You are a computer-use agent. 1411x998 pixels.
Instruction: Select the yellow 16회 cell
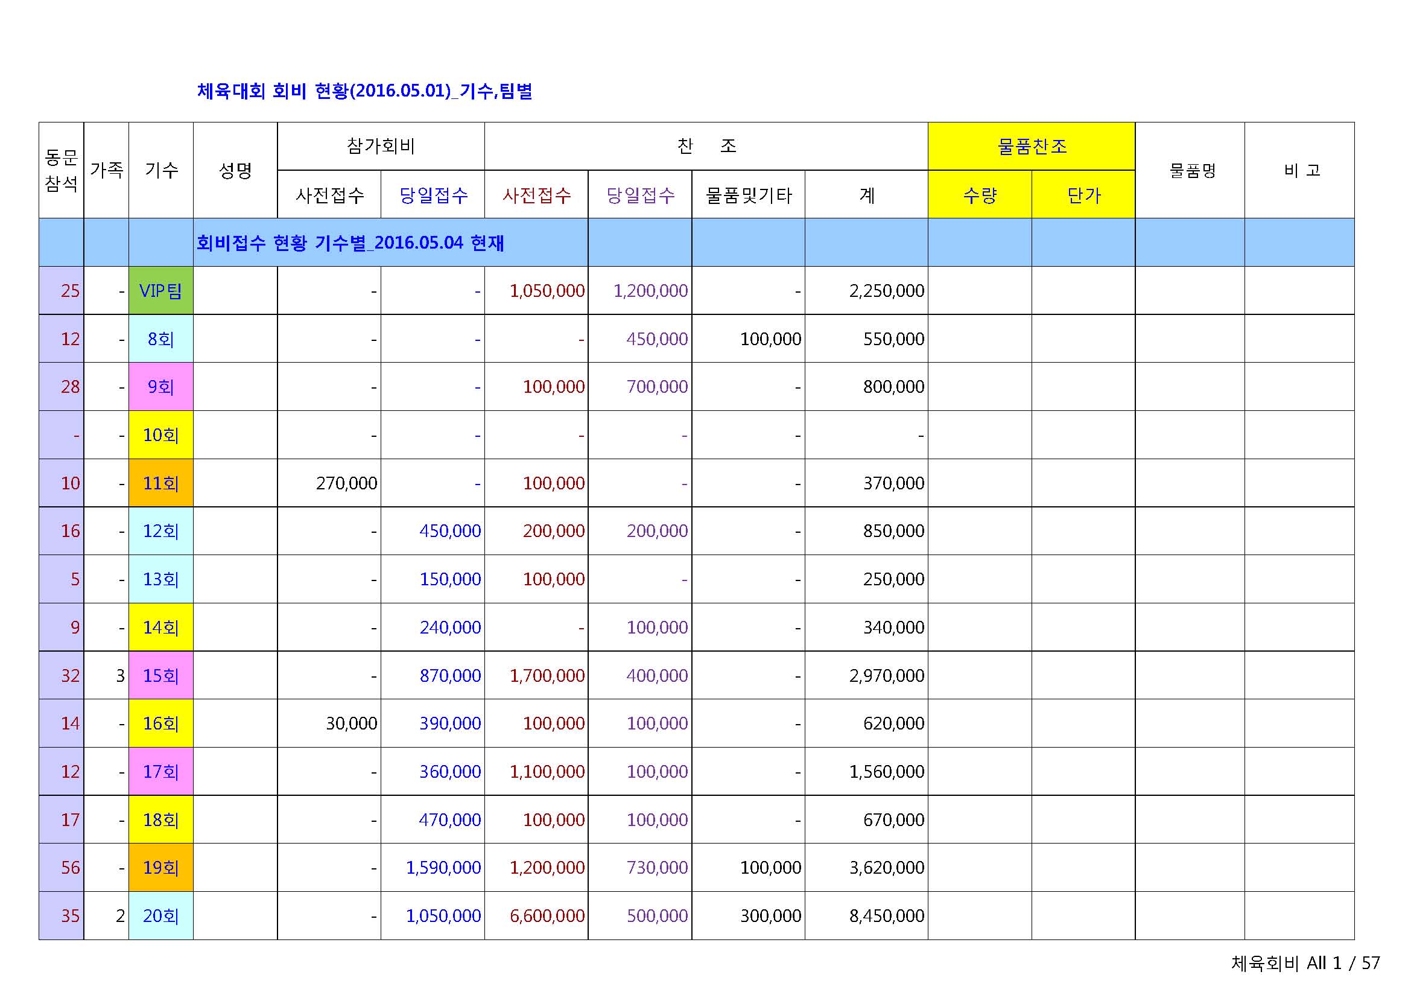(161, 723)
